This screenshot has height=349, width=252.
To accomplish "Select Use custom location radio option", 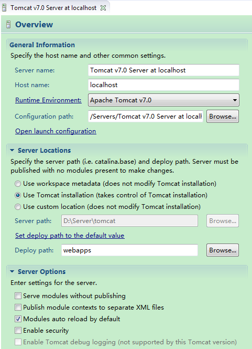I will tap(18, 207).
